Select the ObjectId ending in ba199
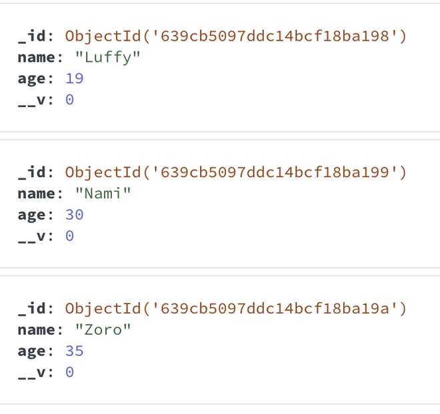This screenshot has height=414, width=440. point(235,172)
